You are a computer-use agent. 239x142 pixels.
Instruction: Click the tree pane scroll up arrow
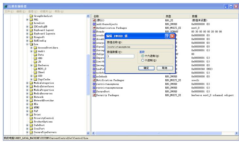(x=88, y=16)
